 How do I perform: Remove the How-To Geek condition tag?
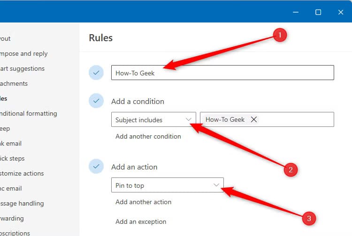[254, 119]
